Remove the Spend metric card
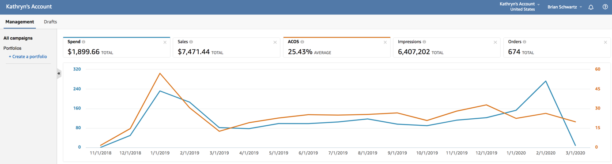 (x=165, y=42)
